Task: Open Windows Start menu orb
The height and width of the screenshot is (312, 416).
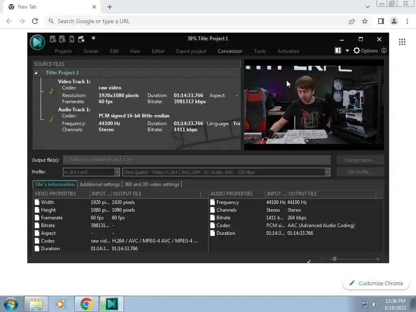Action: (11, 304)
